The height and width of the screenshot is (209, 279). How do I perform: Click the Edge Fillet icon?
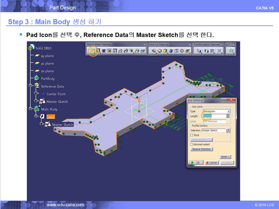coord(154,51)
